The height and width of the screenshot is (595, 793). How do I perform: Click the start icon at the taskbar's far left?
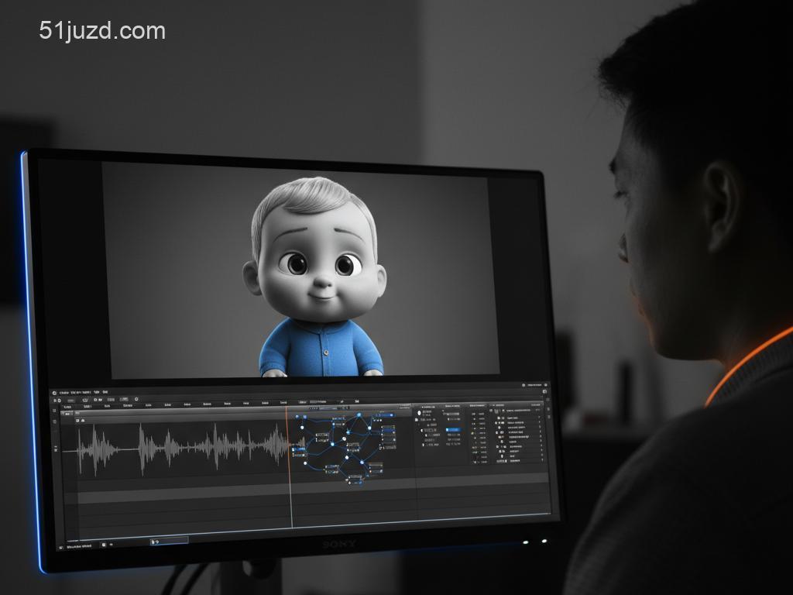click(x=61, y=546)
